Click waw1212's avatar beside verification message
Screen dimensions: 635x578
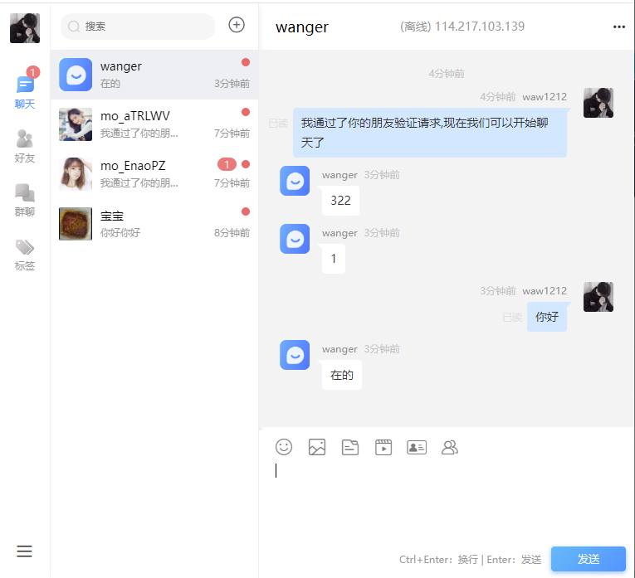[598, 103]
